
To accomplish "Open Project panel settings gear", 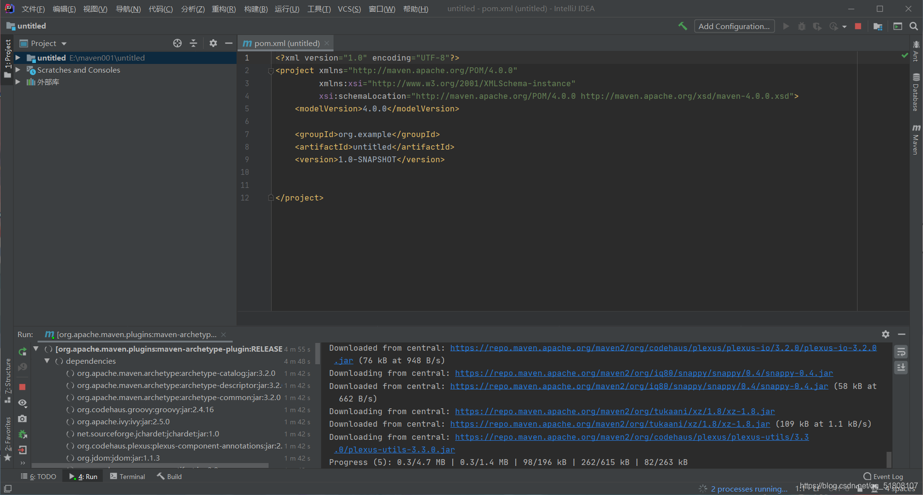I will click(213, 43).
